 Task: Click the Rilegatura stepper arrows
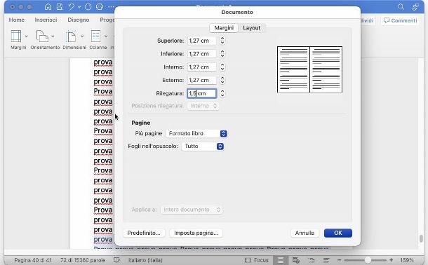(222, 93)
